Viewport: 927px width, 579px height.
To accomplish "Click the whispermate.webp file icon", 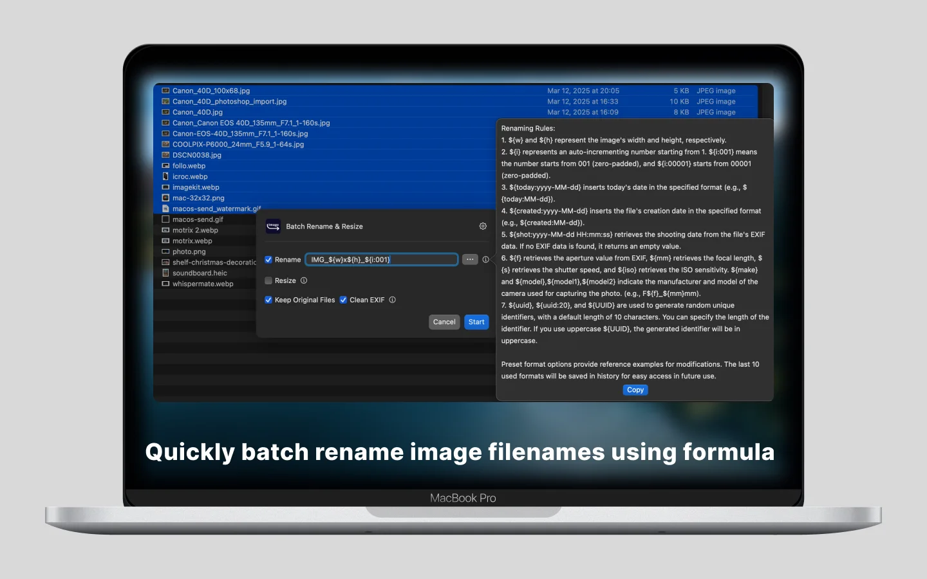I will click(x=165, y=284).
